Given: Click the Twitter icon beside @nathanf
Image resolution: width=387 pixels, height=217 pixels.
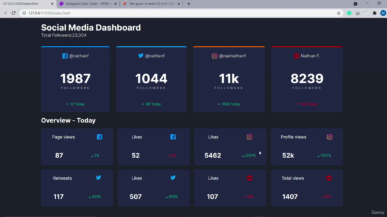Looking at the screenshot, I should pyautogui.click(x=141, y=55).
